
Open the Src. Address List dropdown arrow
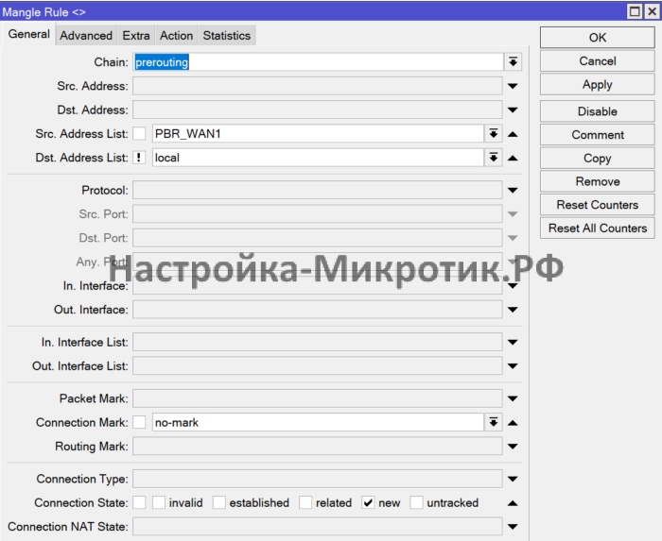(493, 134)
